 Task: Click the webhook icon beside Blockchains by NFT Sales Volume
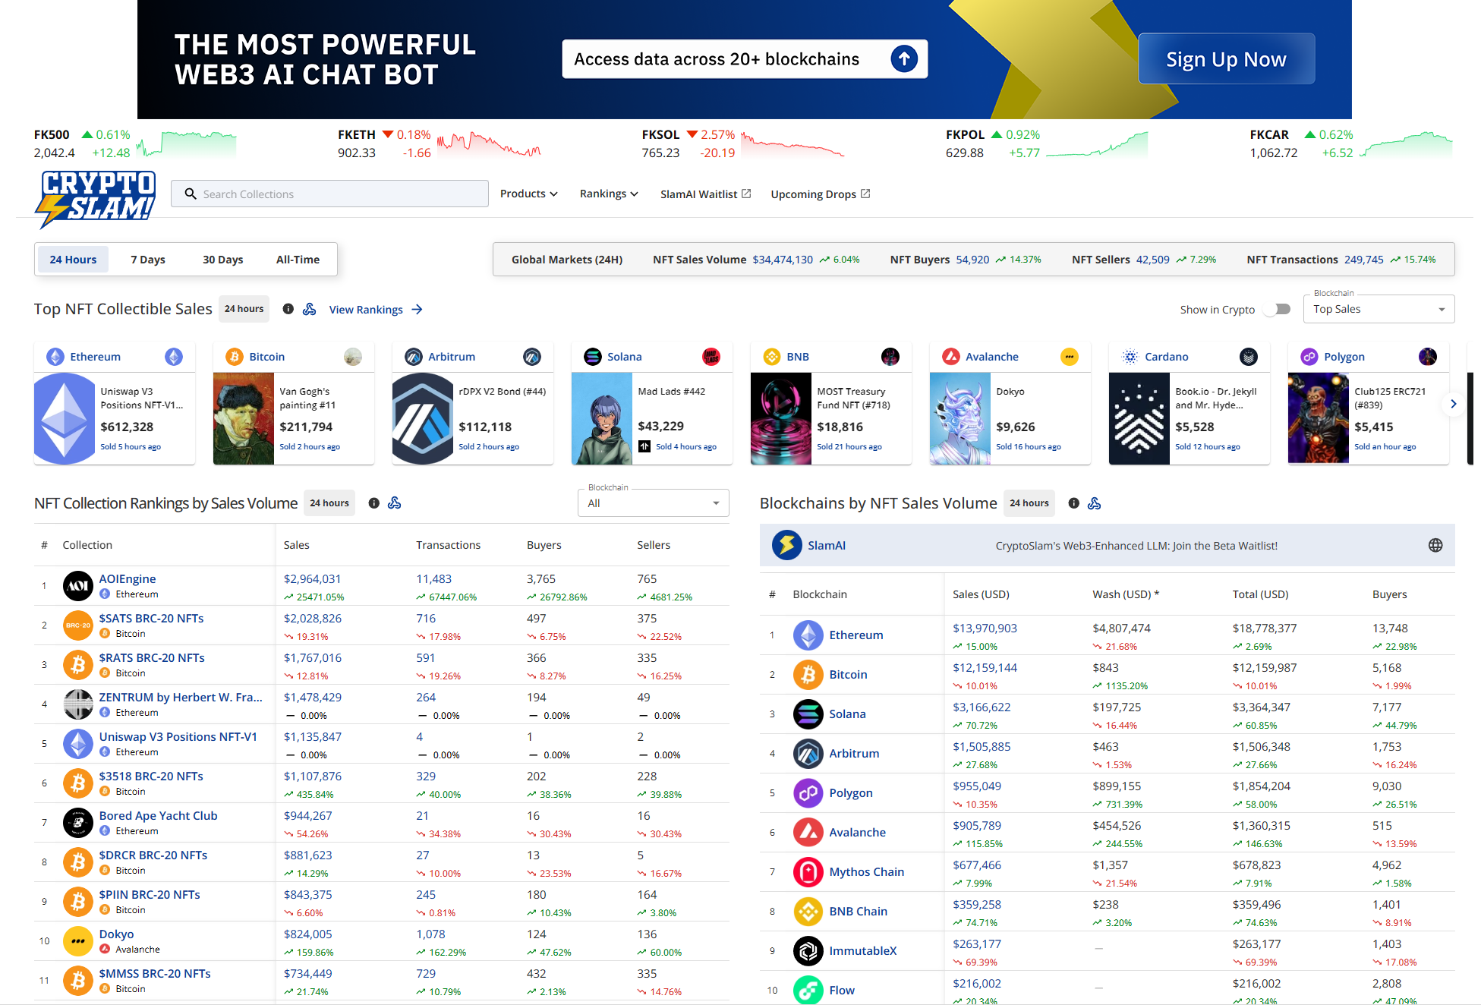(1094, 503)
